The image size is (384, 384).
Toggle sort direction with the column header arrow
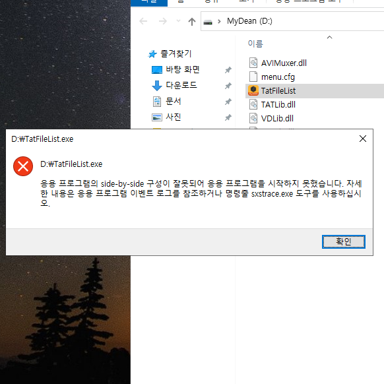(329, 37)
